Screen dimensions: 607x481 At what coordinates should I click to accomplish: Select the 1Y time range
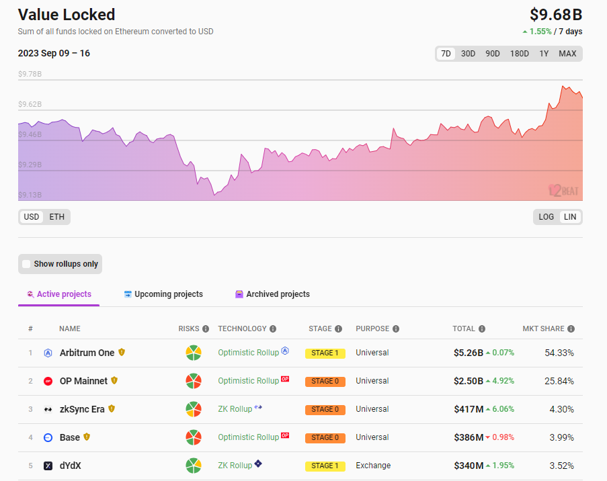tap(544, 54)
